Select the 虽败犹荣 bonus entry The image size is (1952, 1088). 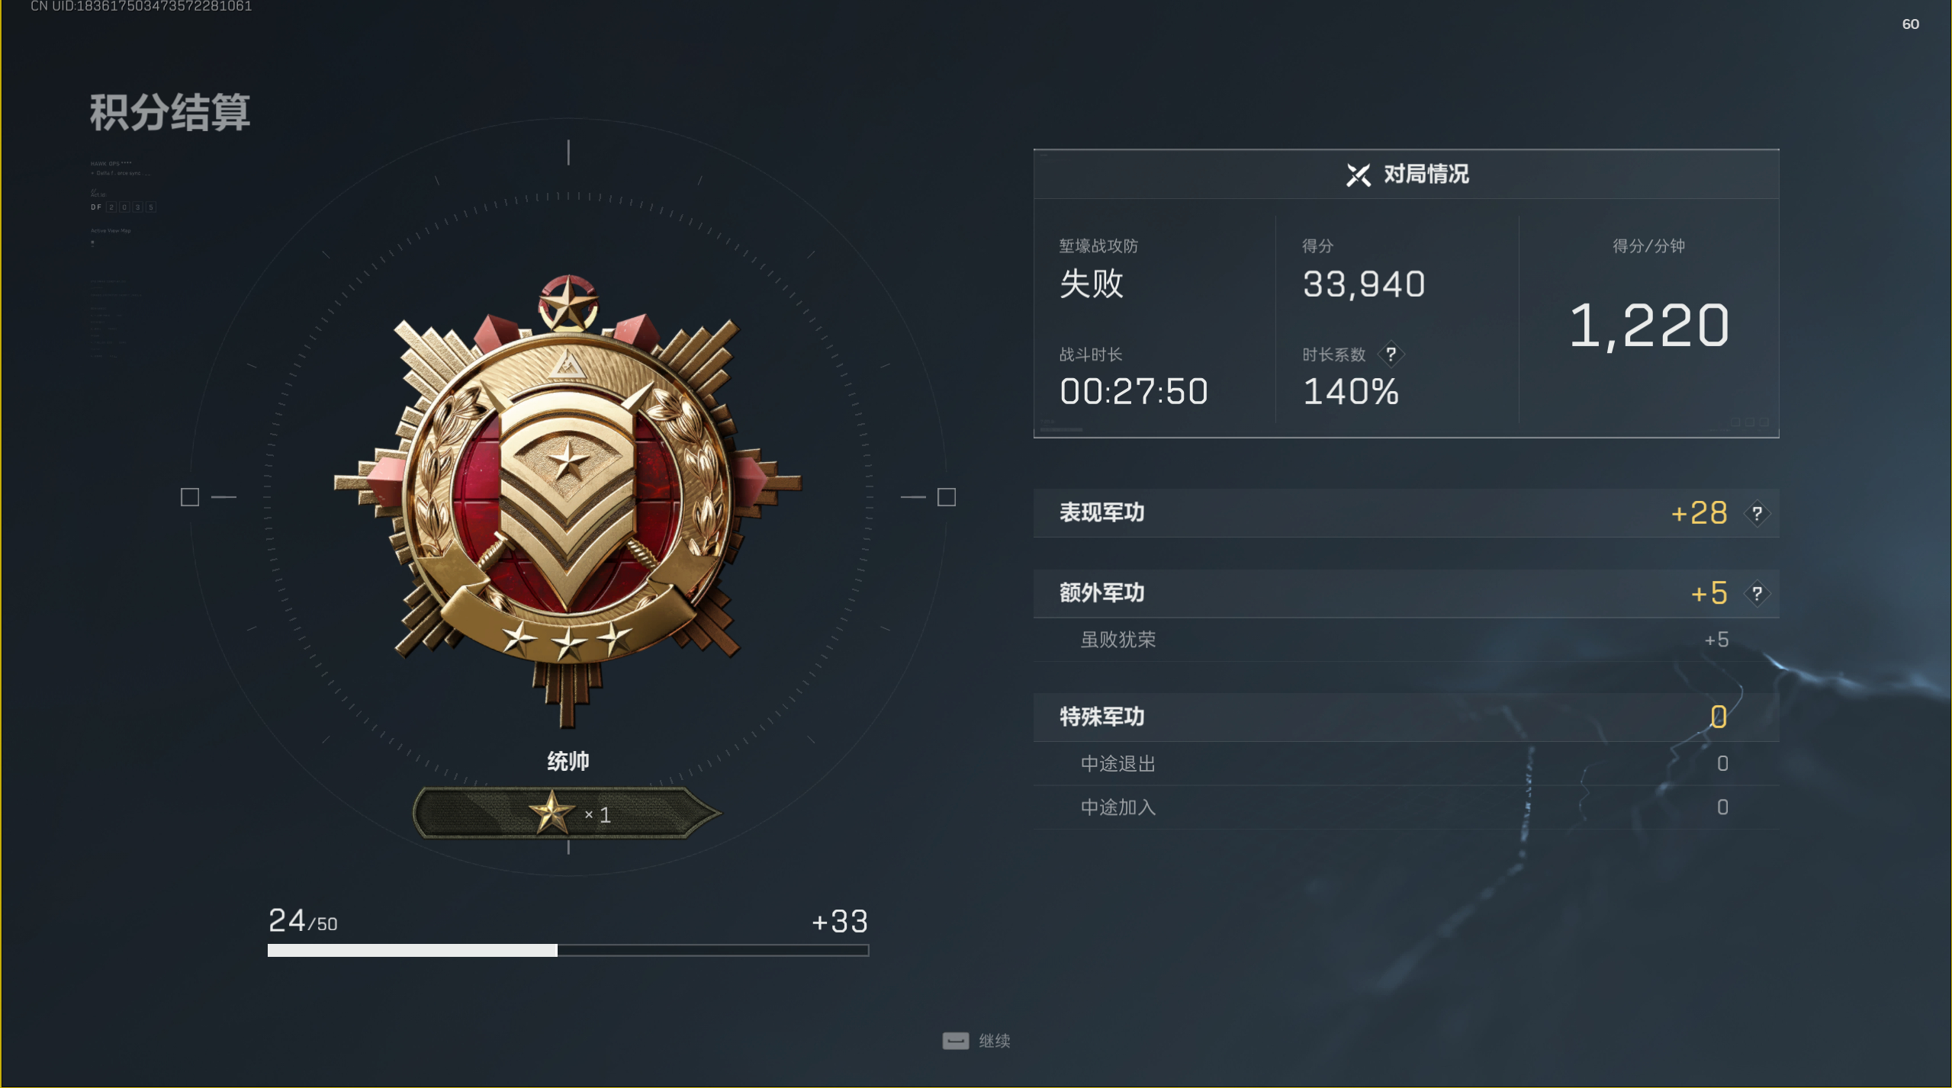[x=1406, y=640]
